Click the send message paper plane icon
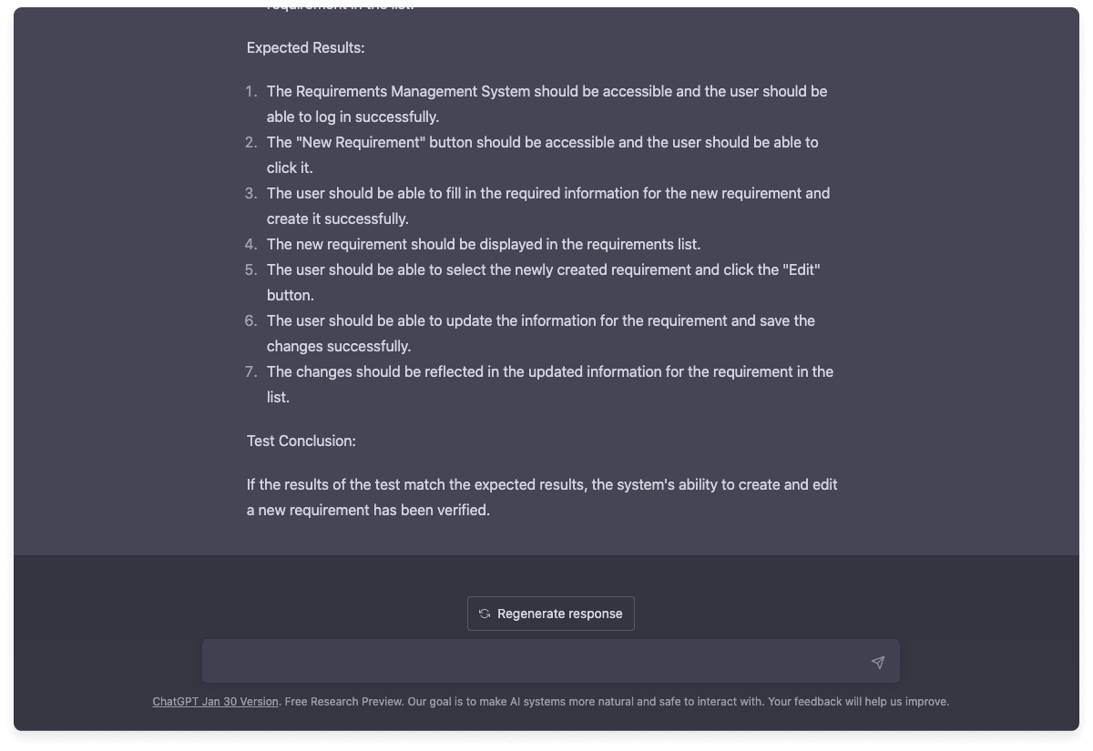This screenshot has width=1093, height=751. (877, 663)
